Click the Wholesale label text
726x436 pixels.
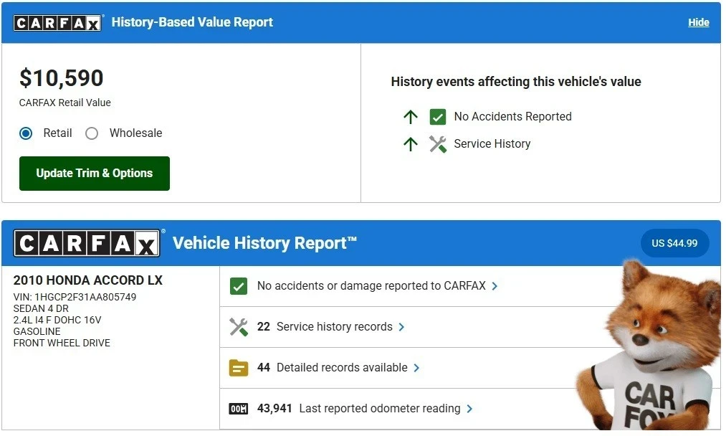136,133
